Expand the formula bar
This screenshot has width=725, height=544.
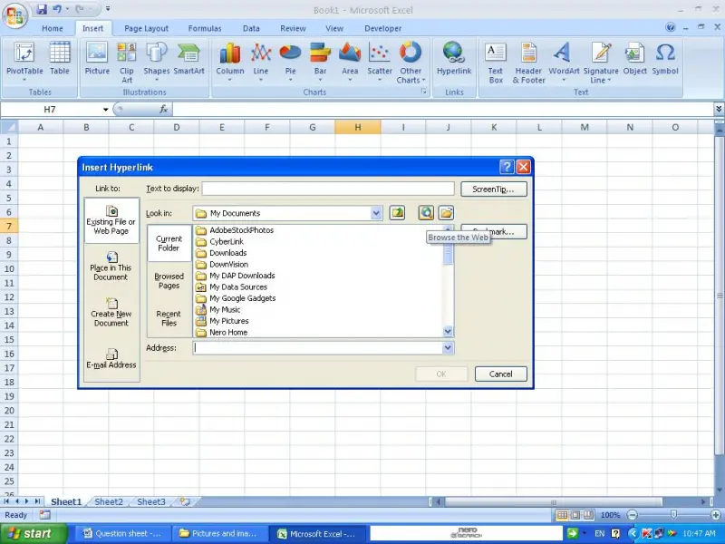coord(719,109)
